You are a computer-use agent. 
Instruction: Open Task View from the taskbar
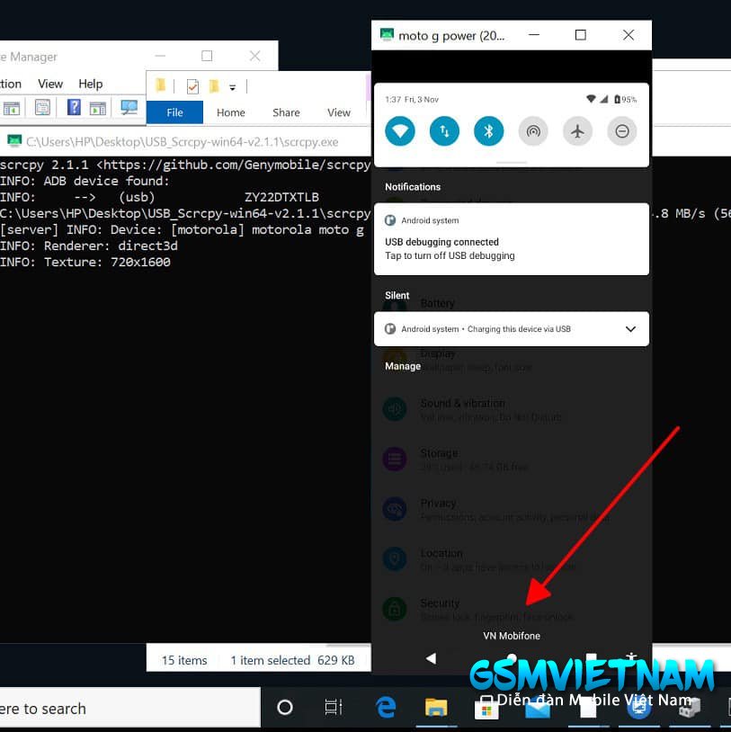tap(334, 707)
